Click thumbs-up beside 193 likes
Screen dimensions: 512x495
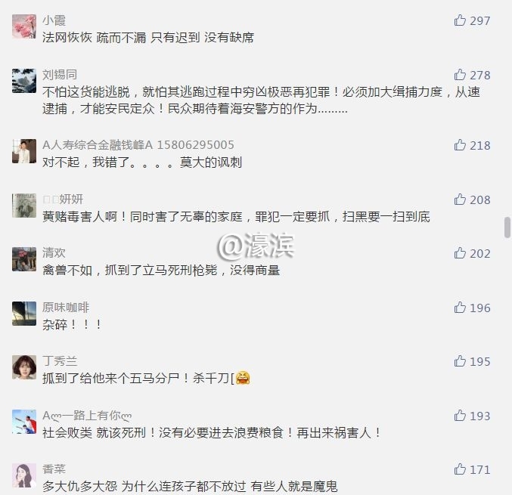tap(460, 416)
